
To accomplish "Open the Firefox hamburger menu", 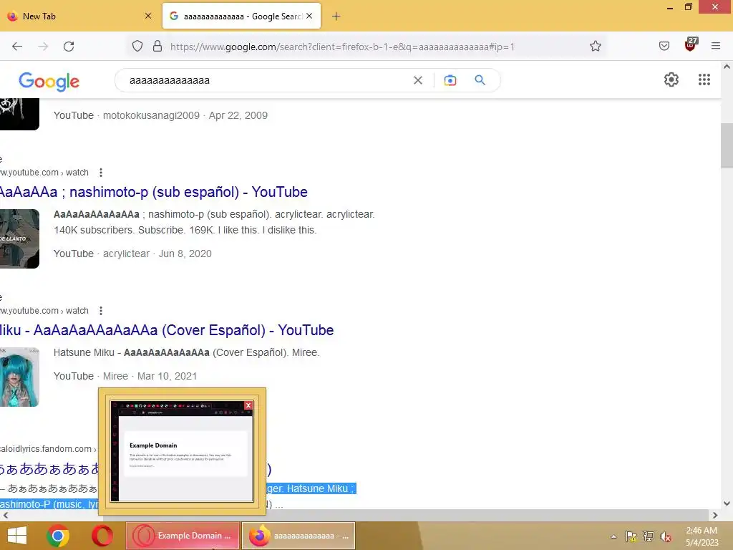I will pyautogui.click(x=715, y=47).
